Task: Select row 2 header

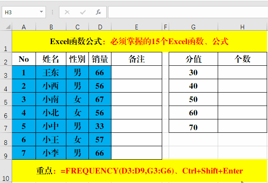Action: pyautogui.click(x=6, y=59)
